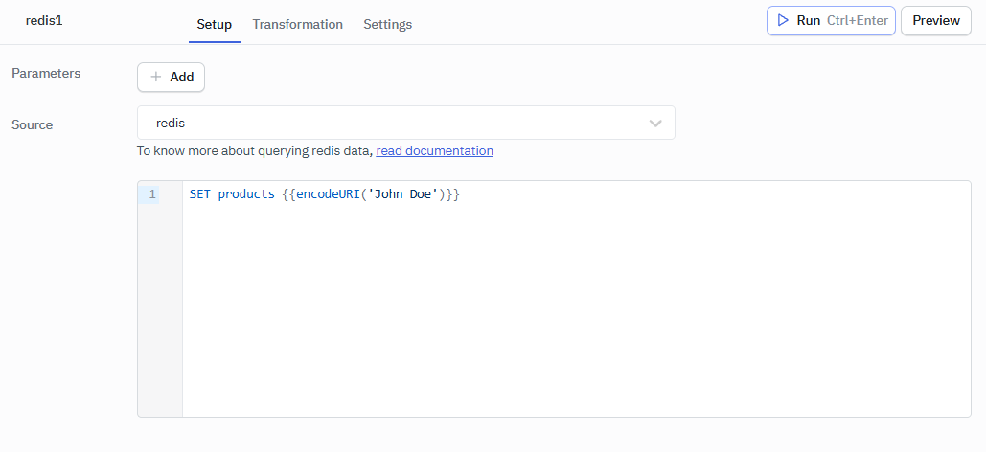Click the word products in the query

[x=246, y=194]
